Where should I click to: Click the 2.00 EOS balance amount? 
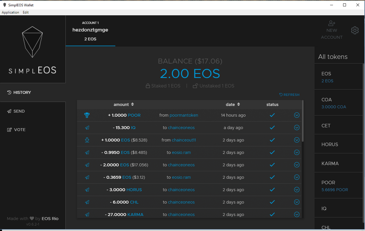tap(190, 74)
